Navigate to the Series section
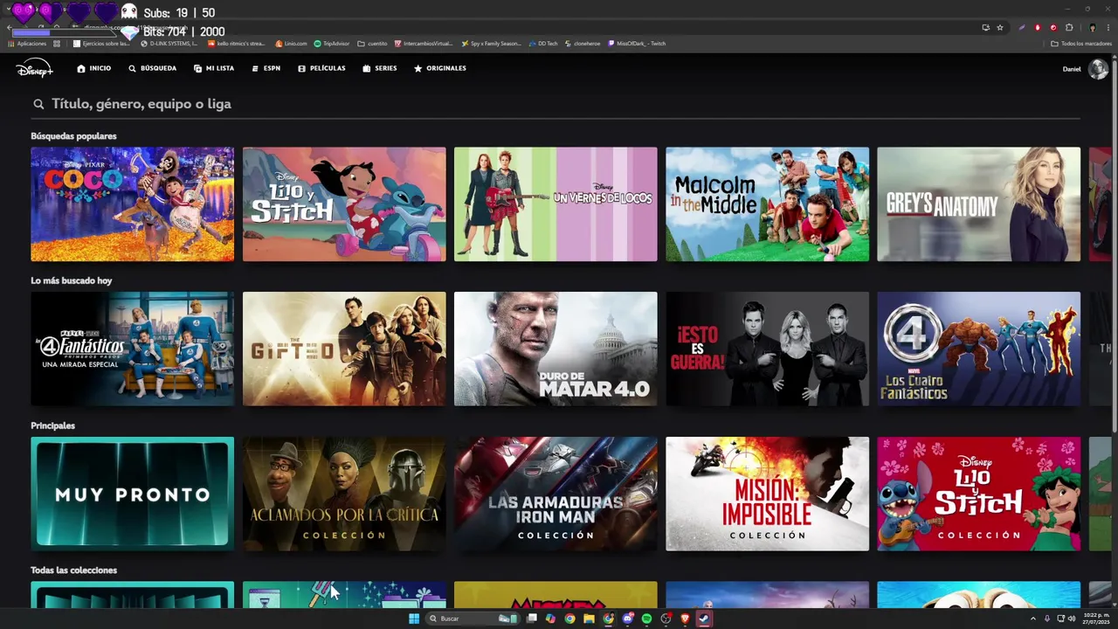The width and height of the screenshot is (1118, 629). (380, 68)
